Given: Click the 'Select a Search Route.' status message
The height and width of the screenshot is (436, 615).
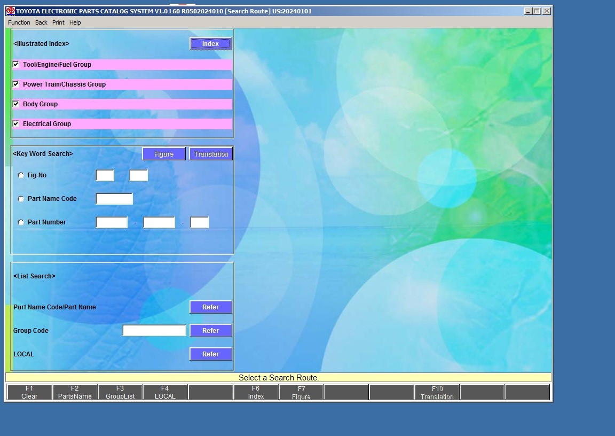Looking at the screenshot, I should pos(279,378).
